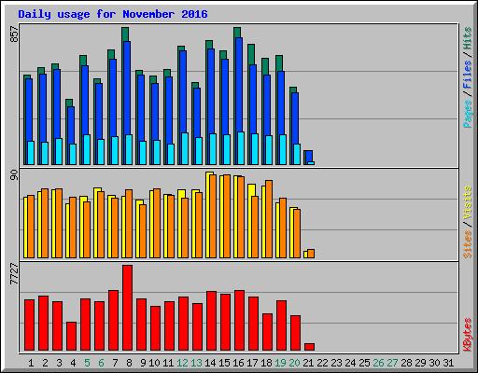This screenshot has width=478, height=373.
Task: Select day 21 on the x-axis
Action: pos(308,363)
